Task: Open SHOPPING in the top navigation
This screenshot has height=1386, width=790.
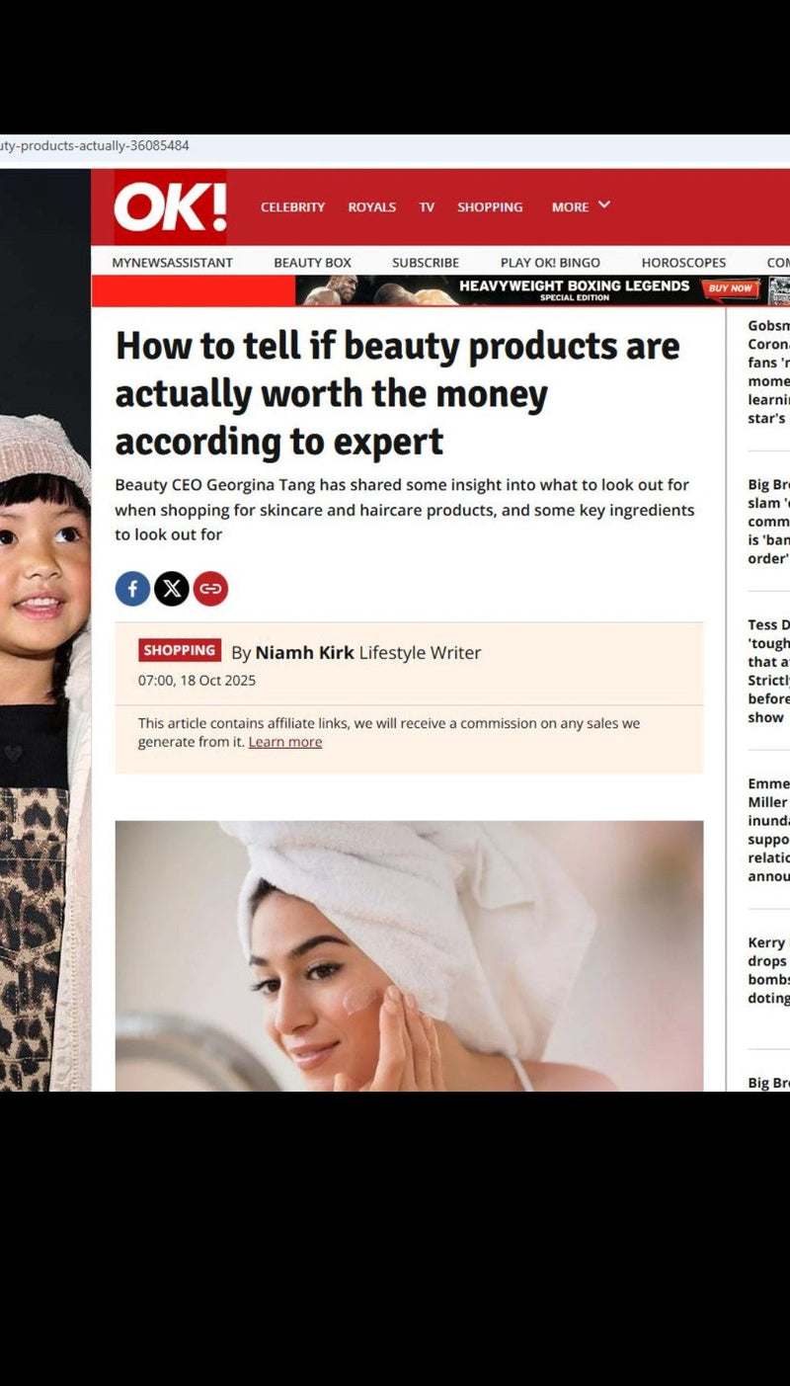Action: (x=490, y=207)
